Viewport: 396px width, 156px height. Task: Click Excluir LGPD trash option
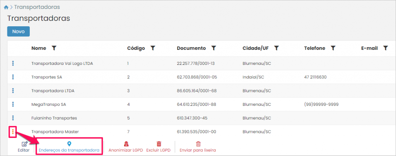(159, 147)
